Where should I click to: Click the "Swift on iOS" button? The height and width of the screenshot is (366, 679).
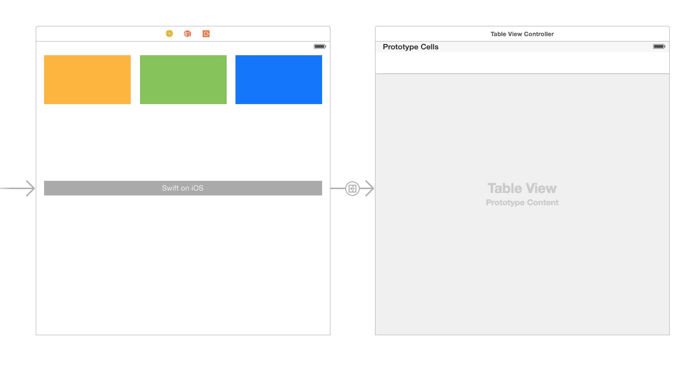tap(183, 188)
